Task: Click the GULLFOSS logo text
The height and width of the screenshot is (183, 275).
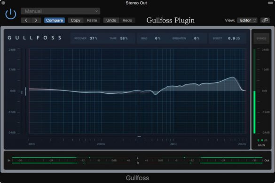Action: tap(34, 38)
